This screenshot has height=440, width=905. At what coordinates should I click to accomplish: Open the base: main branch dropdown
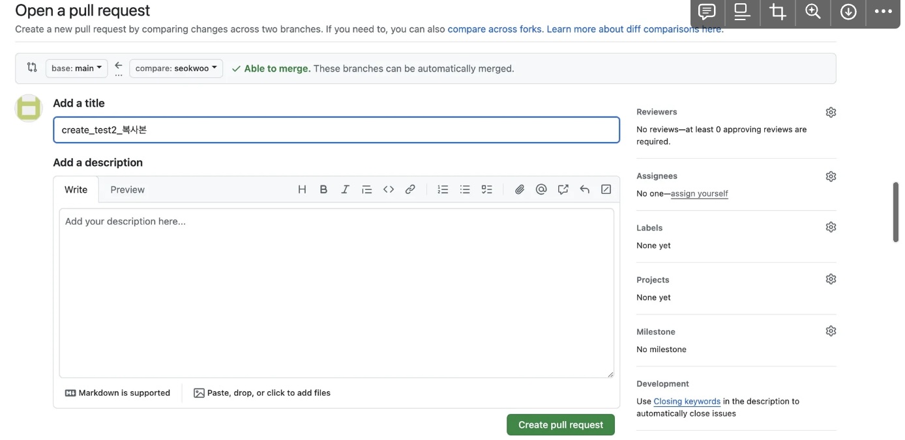pos(76,67)
